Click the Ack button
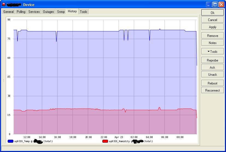 [212, 68]
